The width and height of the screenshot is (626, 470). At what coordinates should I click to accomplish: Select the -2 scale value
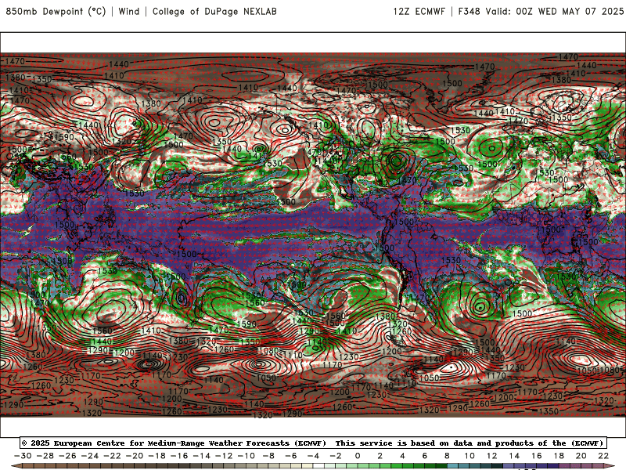[x=336, y=456]
